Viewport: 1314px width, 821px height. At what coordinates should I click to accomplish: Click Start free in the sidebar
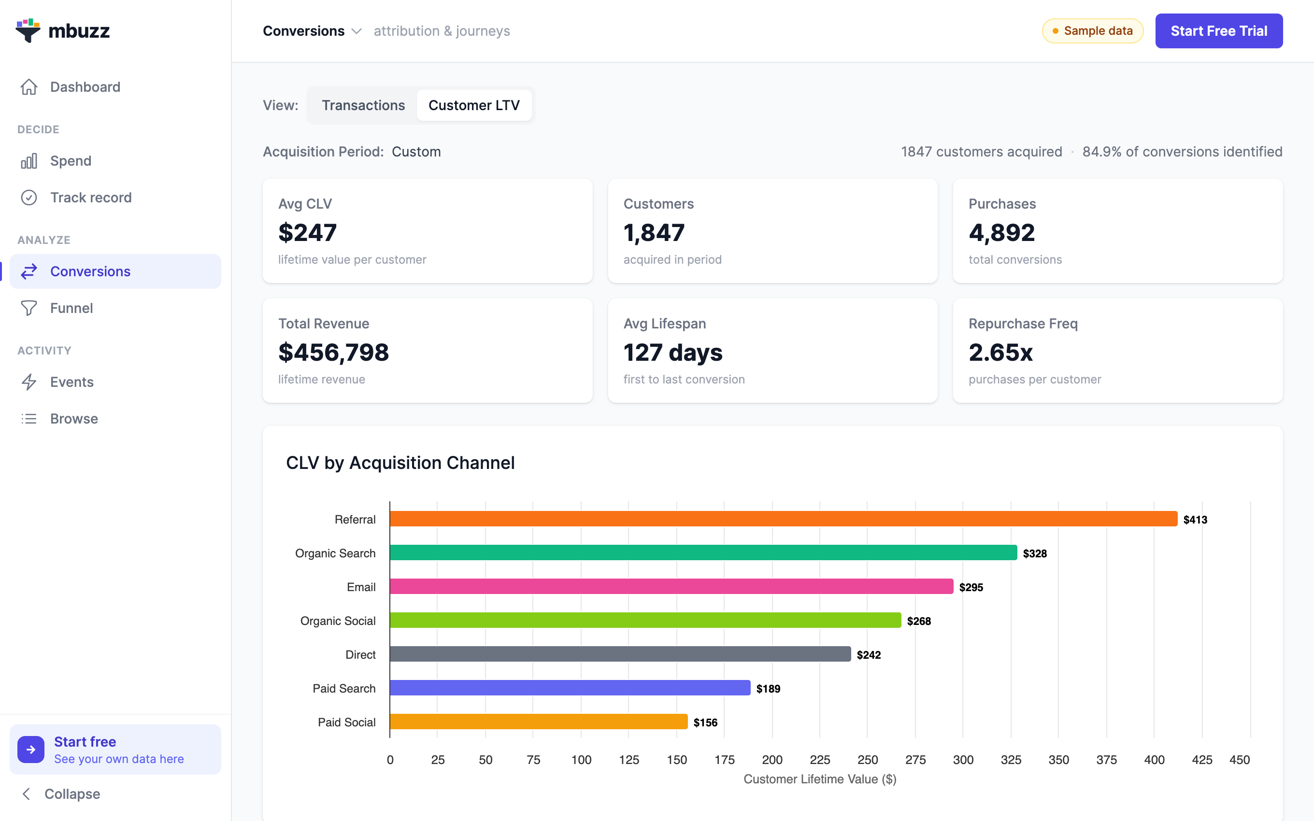[115, 750]
